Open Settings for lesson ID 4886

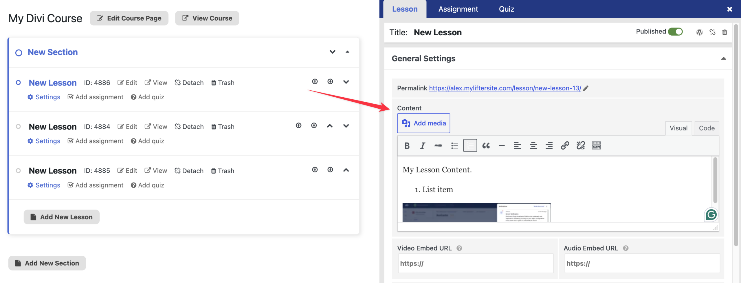pos(44,97)
